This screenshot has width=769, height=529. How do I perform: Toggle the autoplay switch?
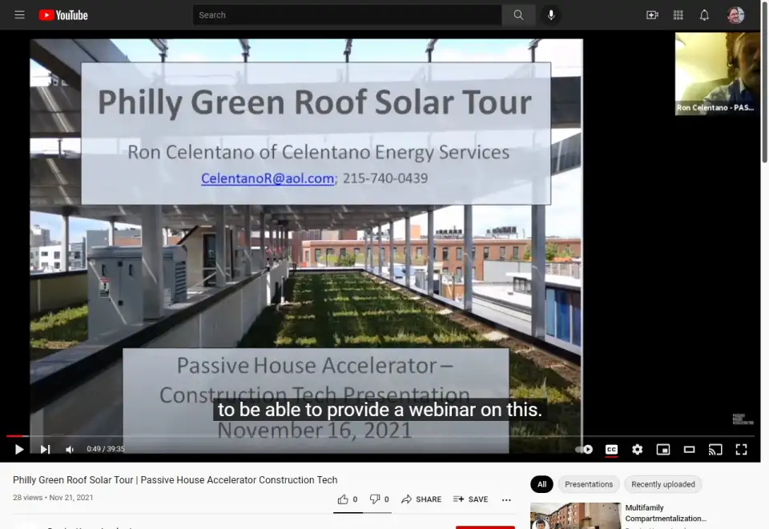[x=585, y=450]
